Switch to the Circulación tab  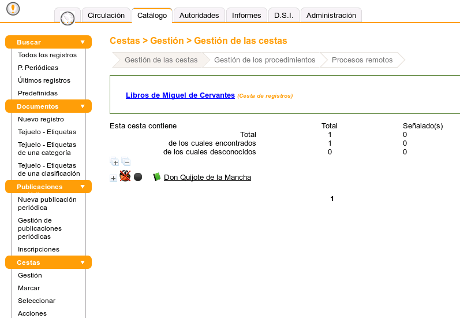106,16
